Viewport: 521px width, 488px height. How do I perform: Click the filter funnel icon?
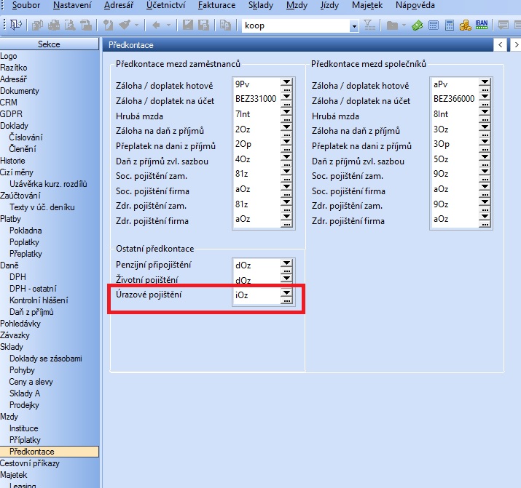(369, 25)
